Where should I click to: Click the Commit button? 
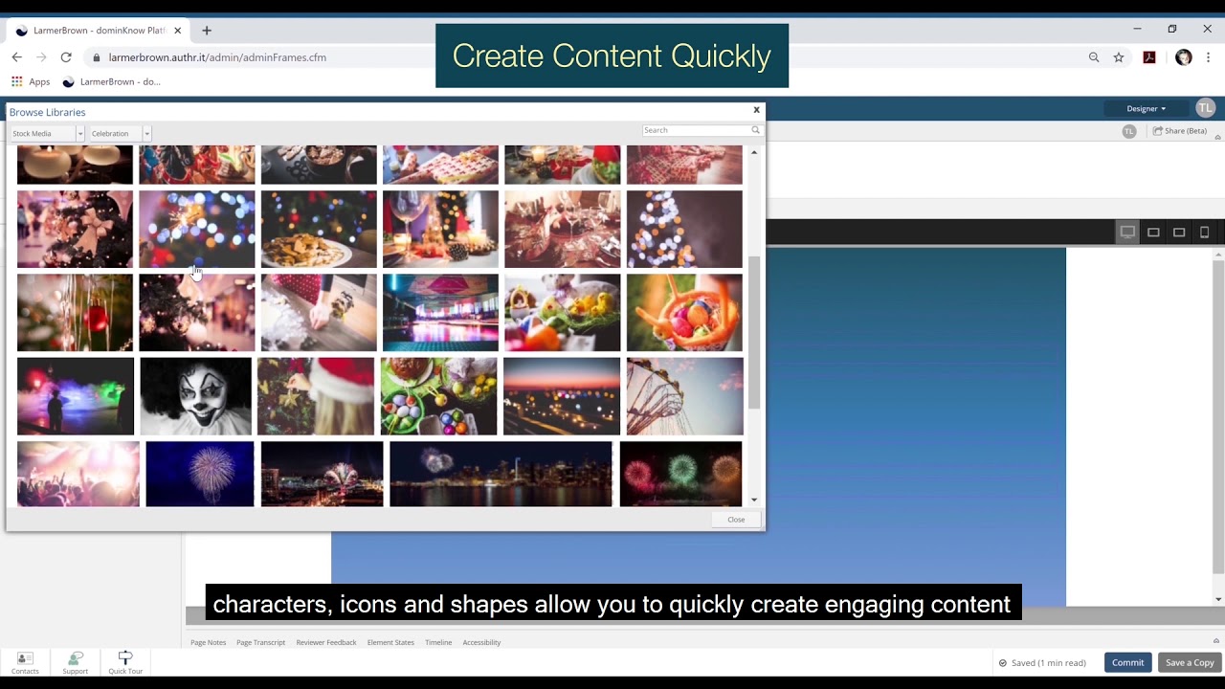tap(1127, 662)
